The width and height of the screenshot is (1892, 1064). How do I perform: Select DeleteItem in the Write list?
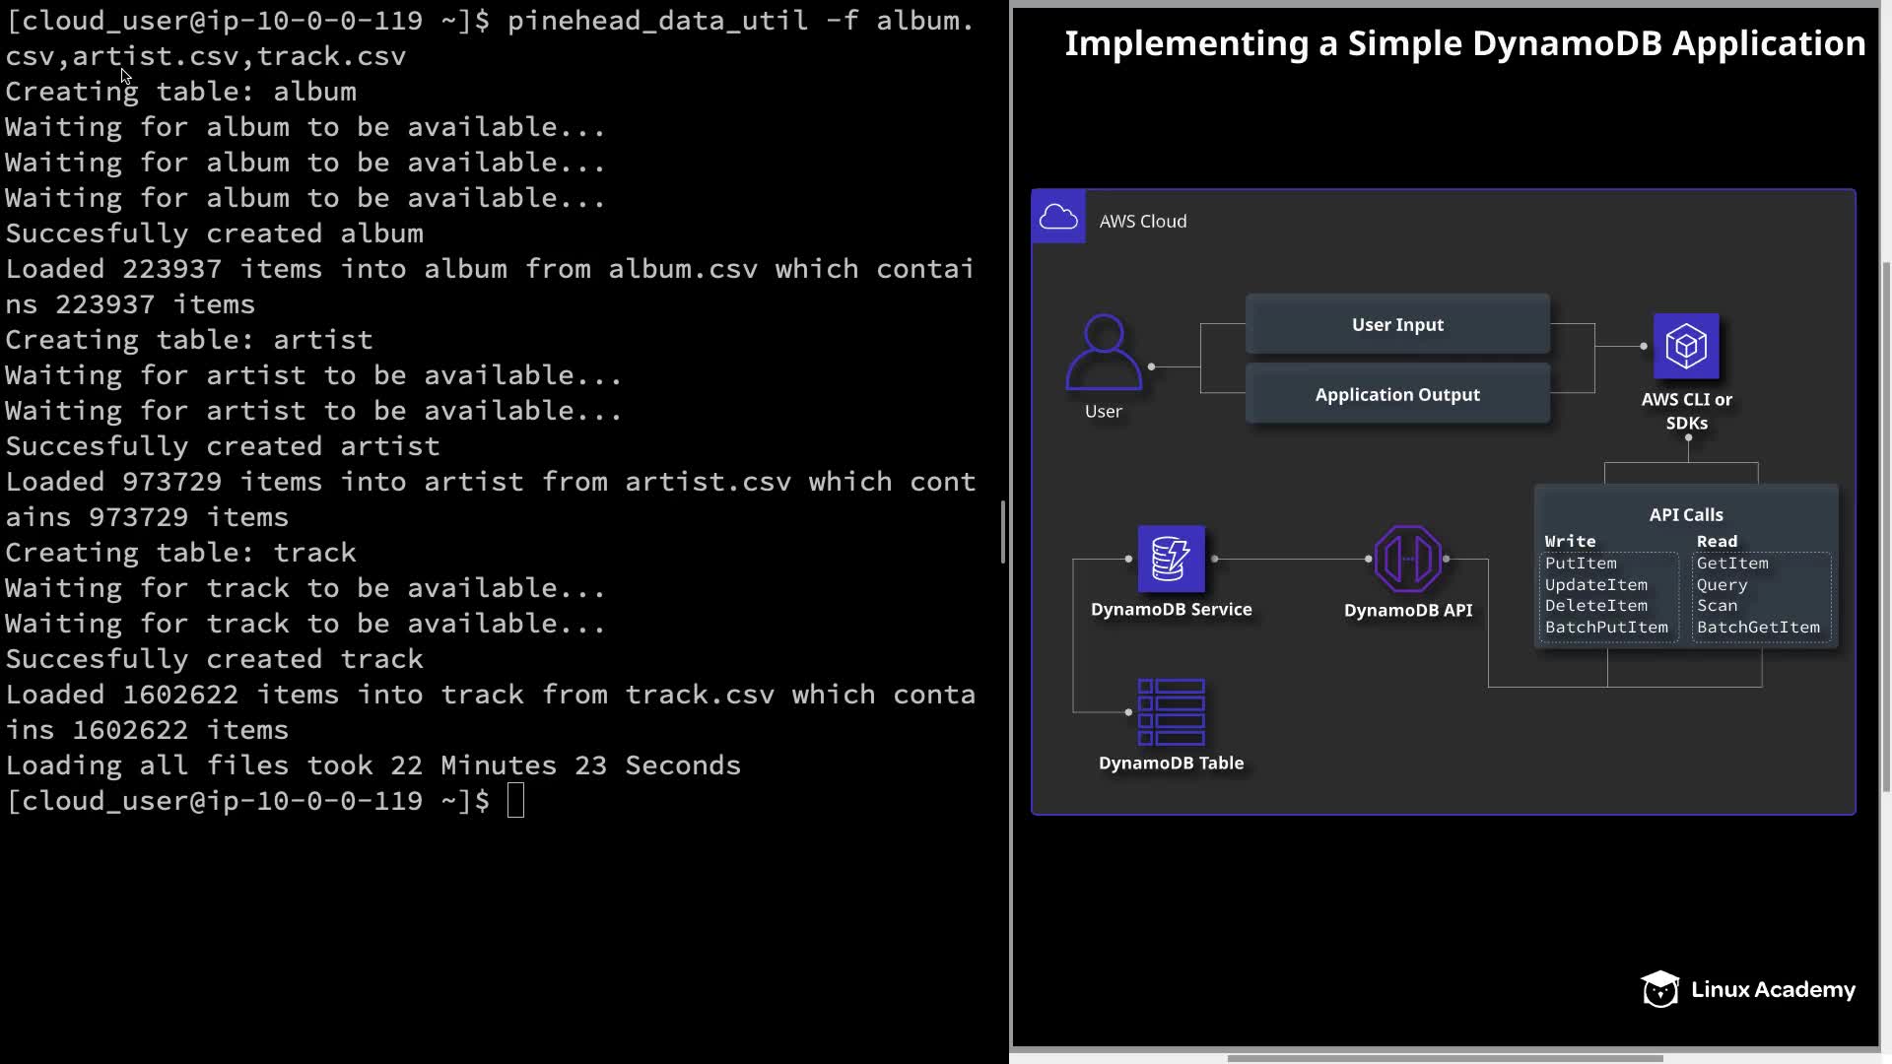pyautogui.click(x=1595, y=606)
